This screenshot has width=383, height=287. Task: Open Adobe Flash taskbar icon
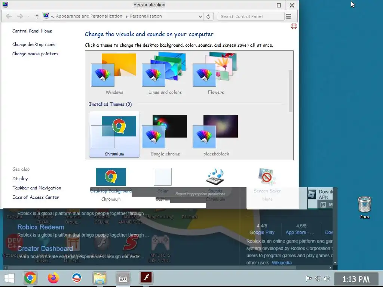(146, 278)
